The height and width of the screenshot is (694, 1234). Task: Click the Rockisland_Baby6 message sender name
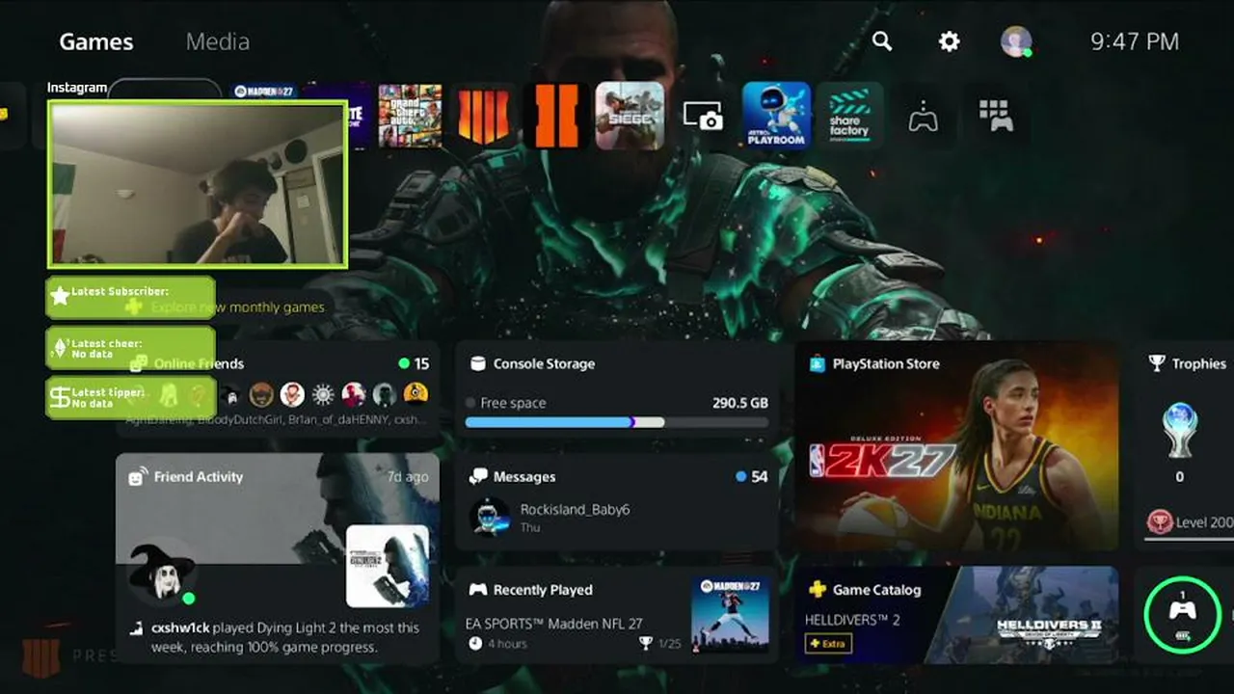(575, 509)
